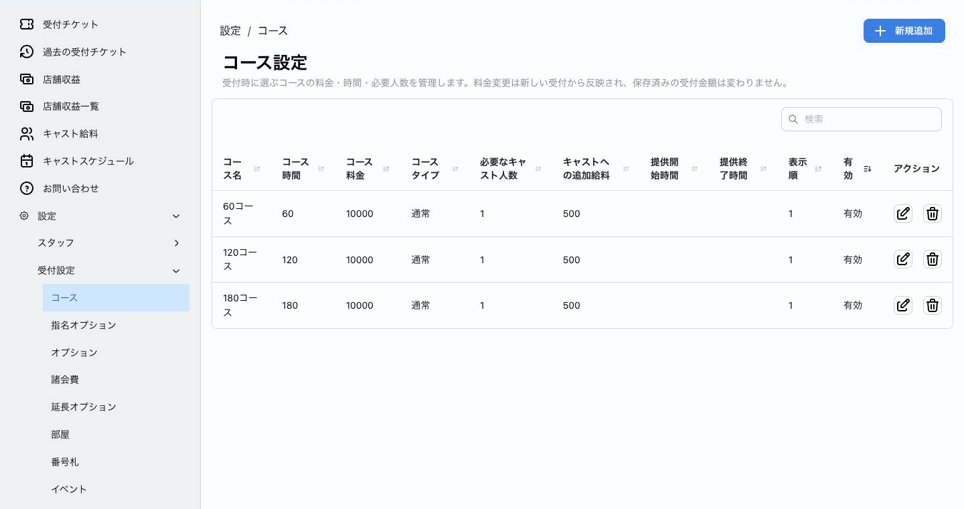Sort by キャストへの追加給料 column icon
964x509 pixels.
[x=626, y=169]
